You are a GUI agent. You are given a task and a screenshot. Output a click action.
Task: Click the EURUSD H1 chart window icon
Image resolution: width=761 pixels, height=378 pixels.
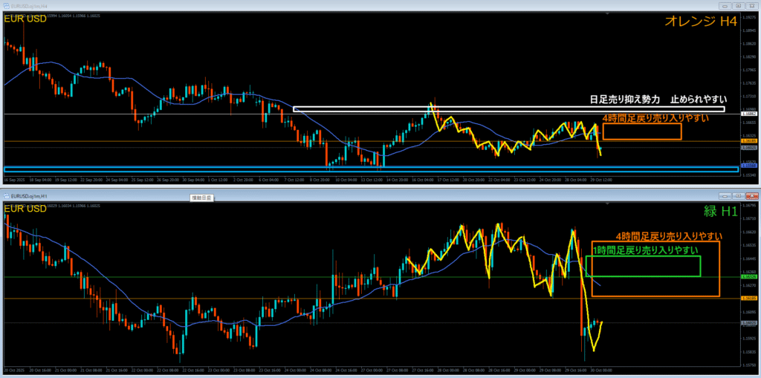pos(5,196)
